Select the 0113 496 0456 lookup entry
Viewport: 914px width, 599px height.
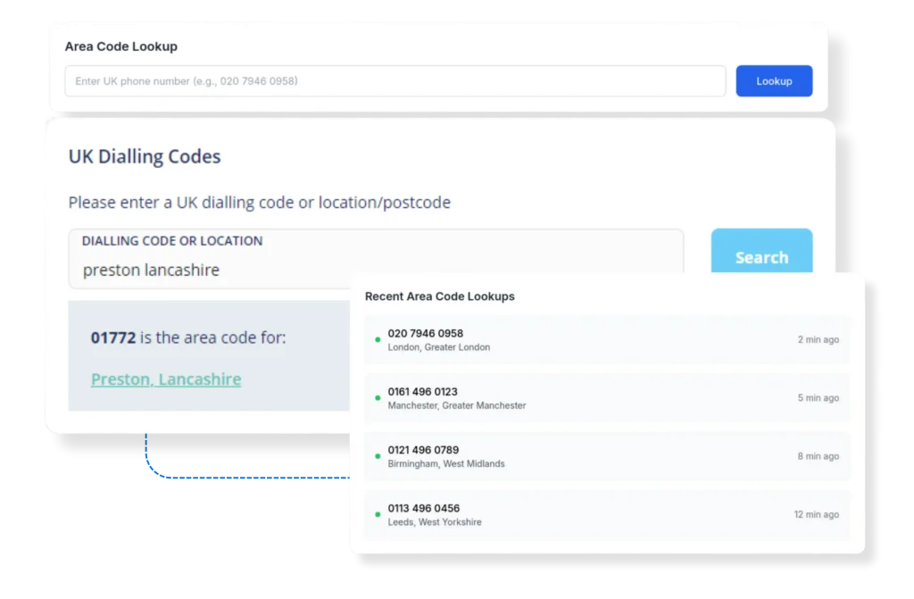point(607,515)
